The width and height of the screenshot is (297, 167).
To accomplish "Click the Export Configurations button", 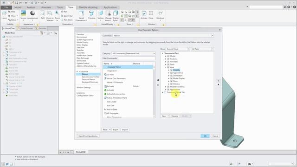I will click(x=88, y=136).
